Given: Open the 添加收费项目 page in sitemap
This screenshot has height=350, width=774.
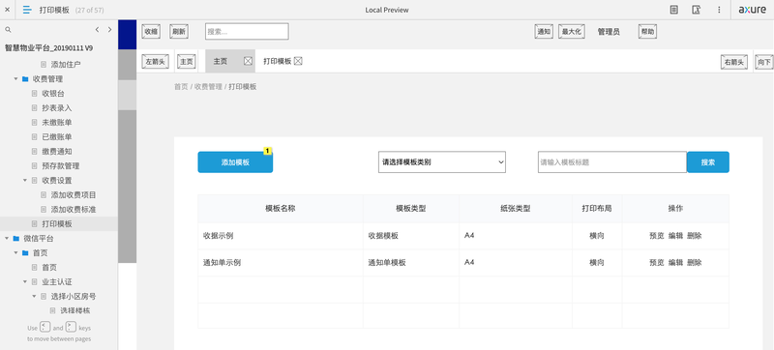Looking at the screenshot, I should tap(74, 194).
